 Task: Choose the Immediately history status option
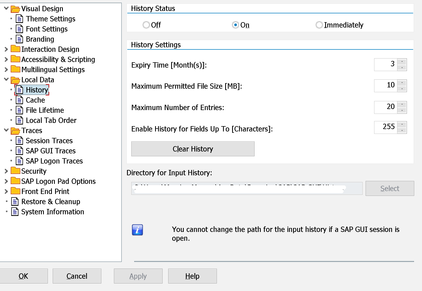click(x=319, y=25)
